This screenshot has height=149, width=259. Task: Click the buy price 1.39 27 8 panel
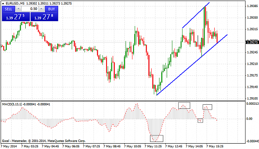[44, 17]
